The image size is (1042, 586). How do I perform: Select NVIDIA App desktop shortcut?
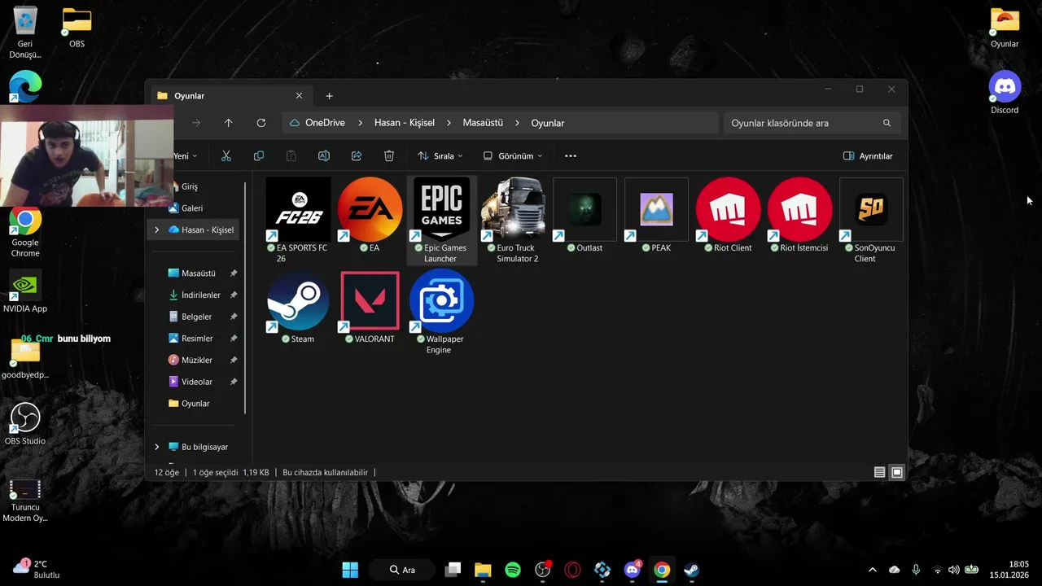pyautogui.click(x=25, y=291)
